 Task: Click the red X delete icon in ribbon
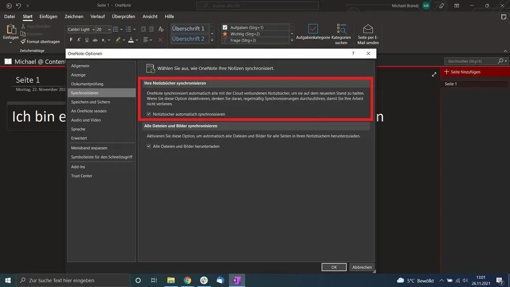(160, 40)
